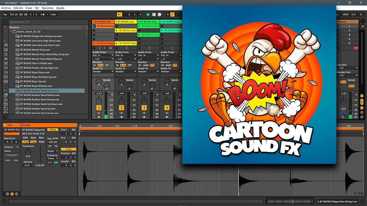
Task: Click the Loop button in Sample box
Action: pyautogui.click(x=69, y=149)
